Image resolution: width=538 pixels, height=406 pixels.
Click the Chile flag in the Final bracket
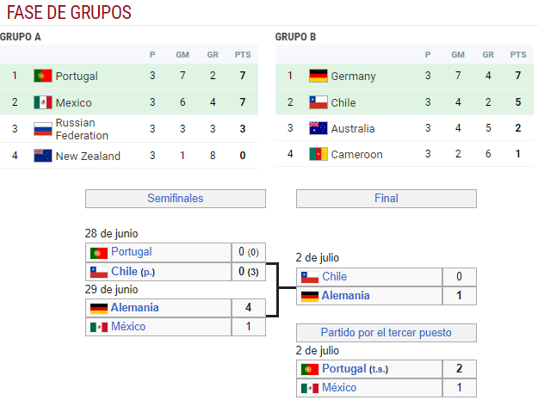(310, 277)
